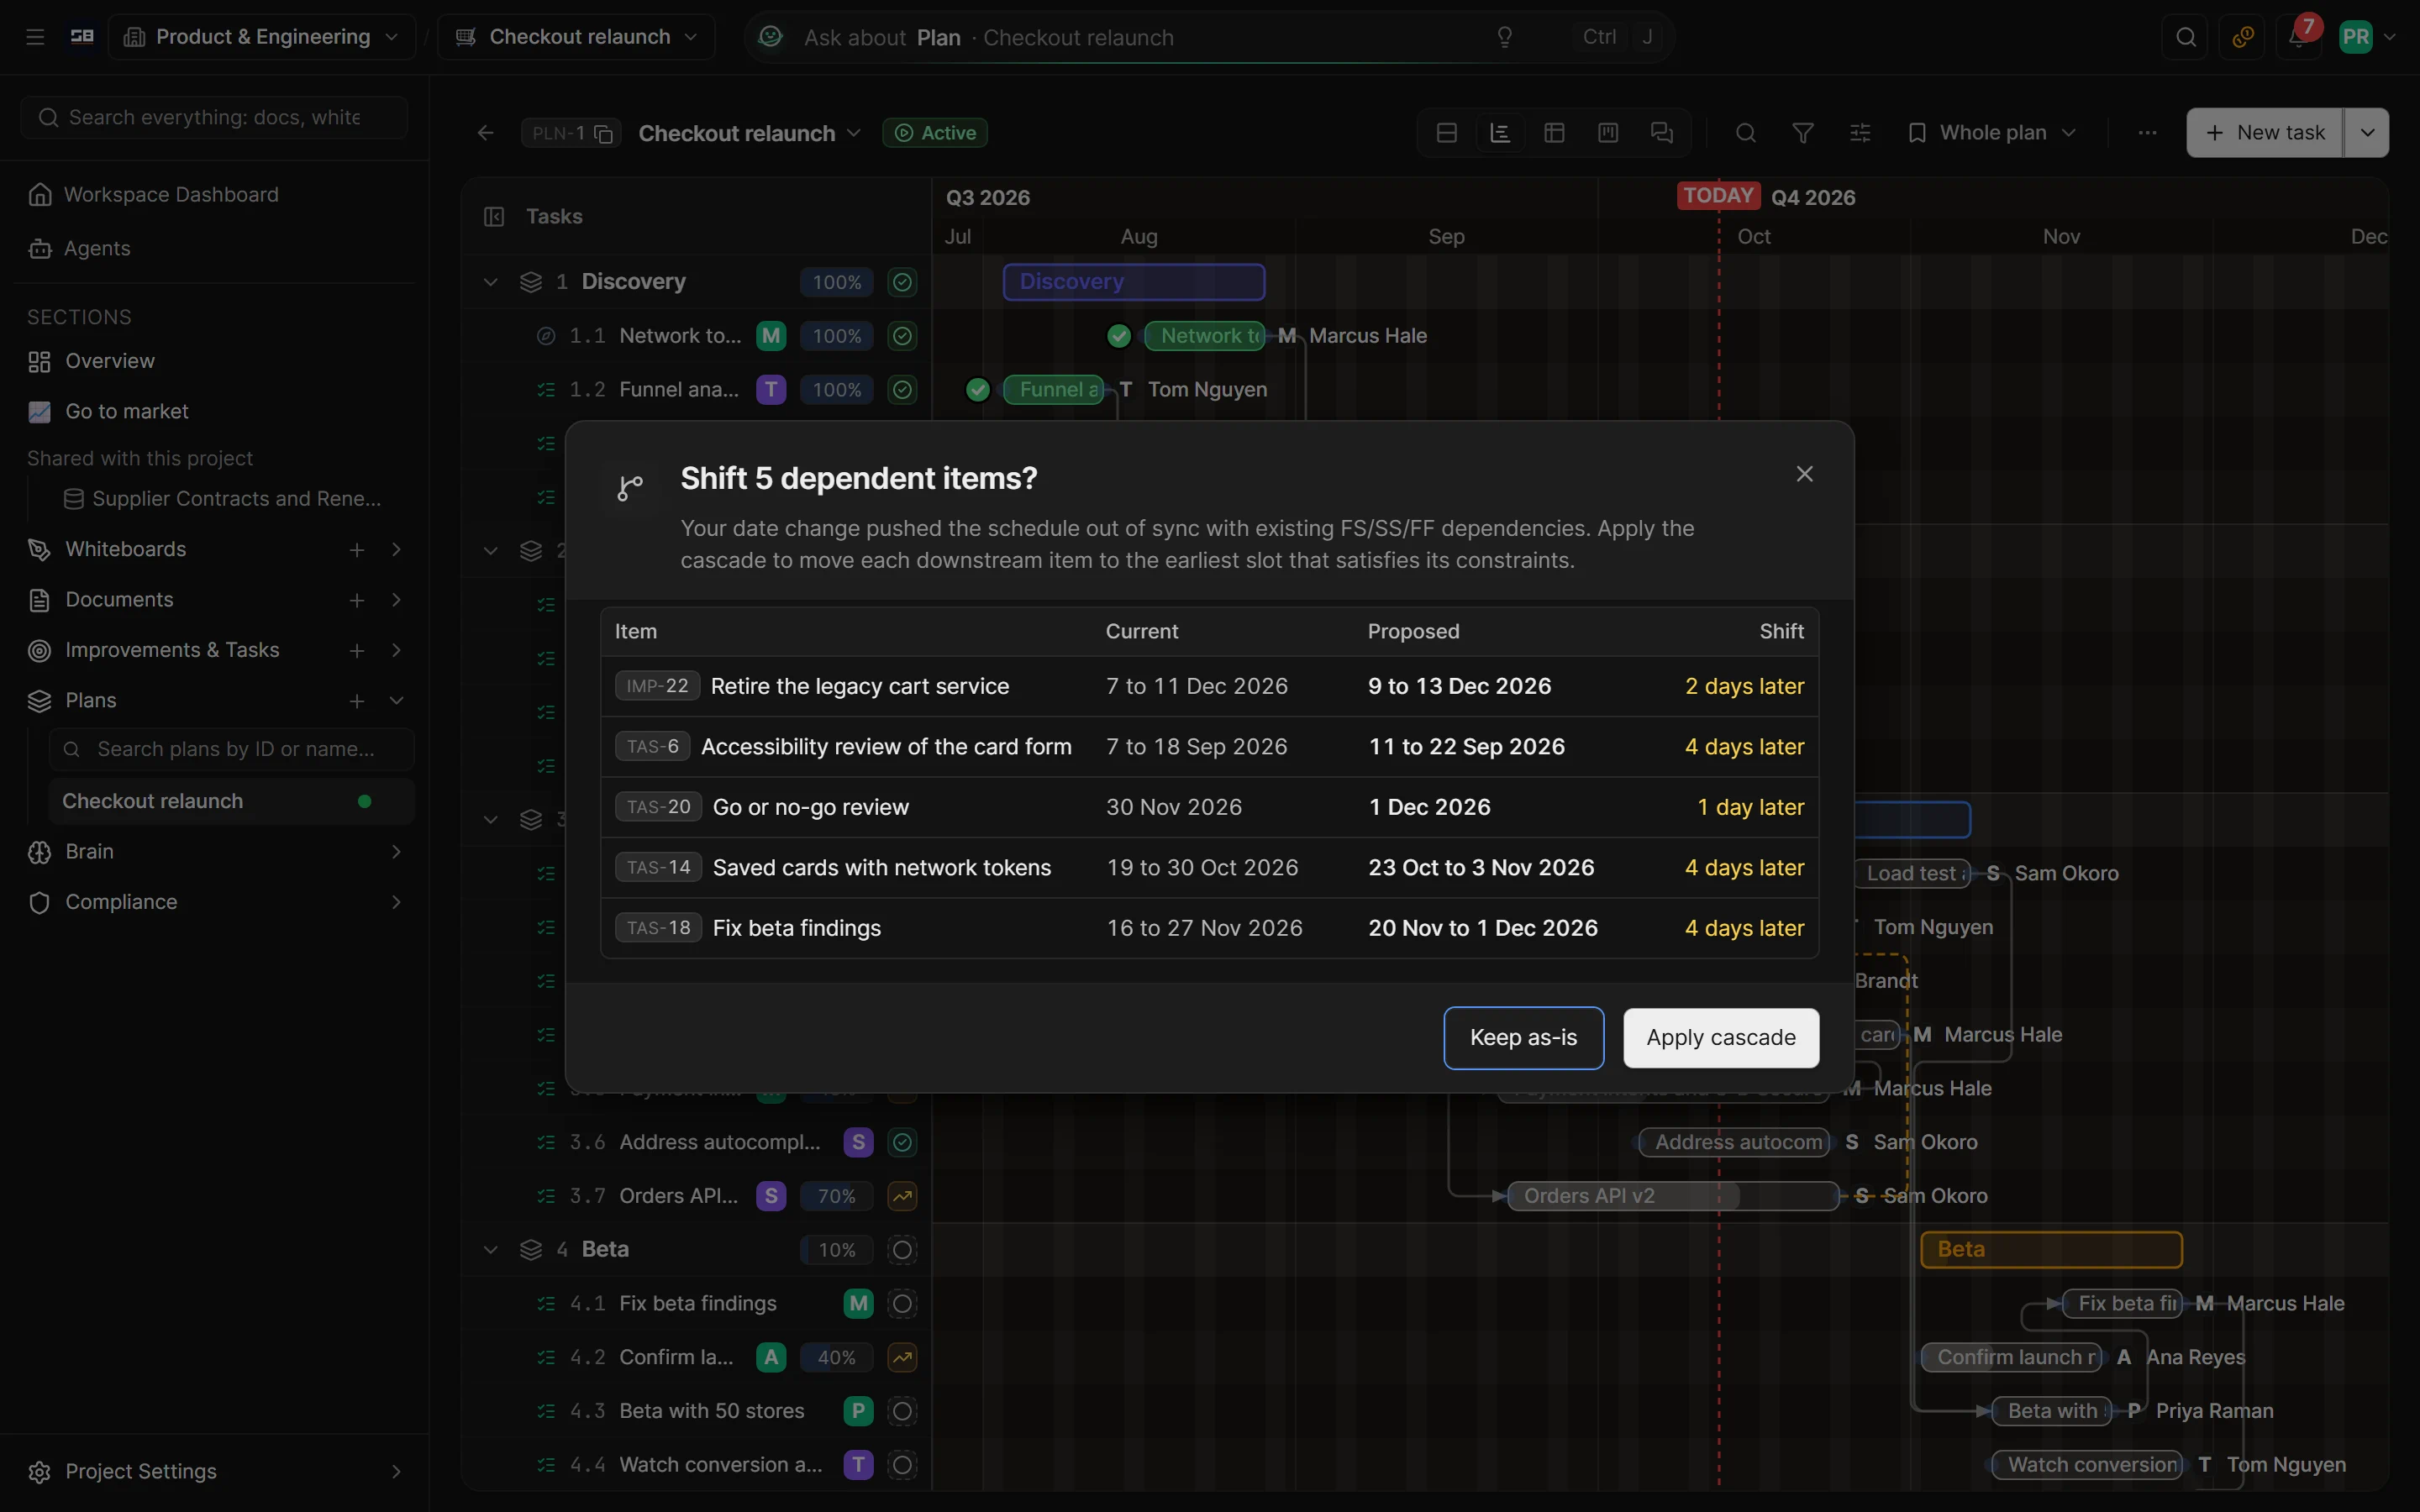Screen dimensions: 2420x1512
Task: Collapse the Discovery section chevron
Action: [x=490, y=282]
